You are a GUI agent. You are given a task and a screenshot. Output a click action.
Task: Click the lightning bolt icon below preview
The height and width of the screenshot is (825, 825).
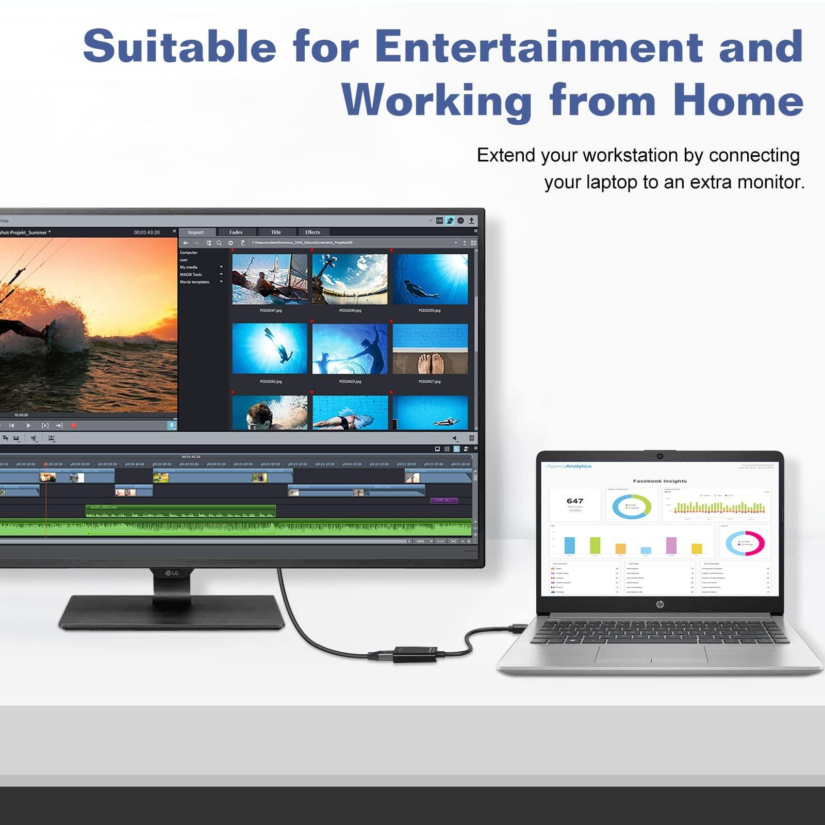(x=172, y=425)
